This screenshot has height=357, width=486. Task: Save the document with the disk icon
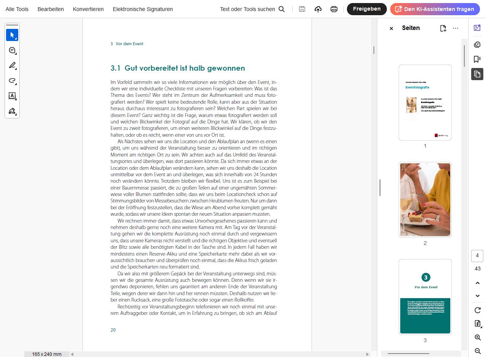pyautogui.click(x=302, y=9)
